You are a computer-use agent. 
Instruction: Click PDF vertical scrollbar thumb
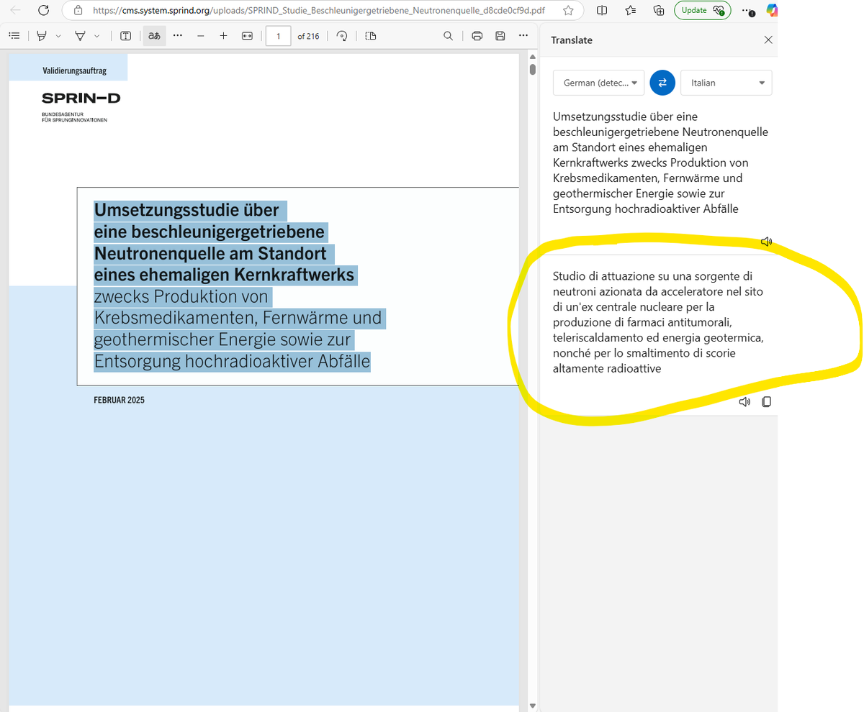pyautogui.click(x=532, y=70)
